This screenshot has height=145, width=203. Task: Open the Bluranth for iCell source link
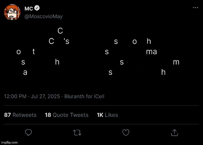pos(85,96)
